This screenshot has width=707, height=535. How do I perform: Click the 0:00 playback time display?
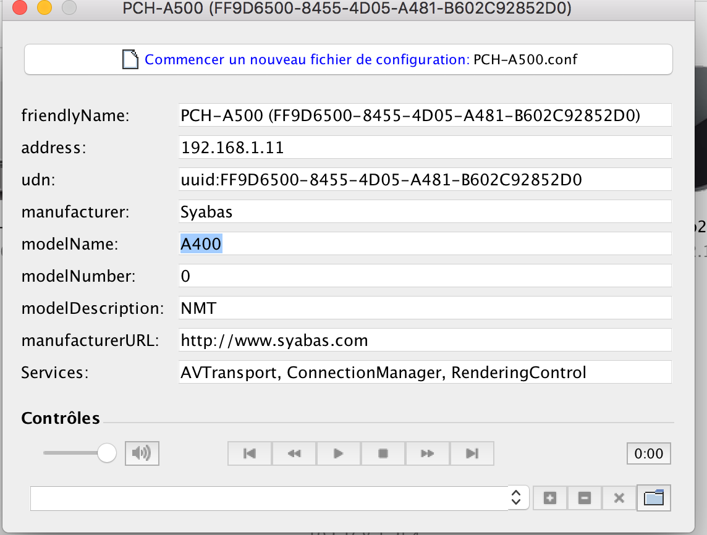(648, 453)
